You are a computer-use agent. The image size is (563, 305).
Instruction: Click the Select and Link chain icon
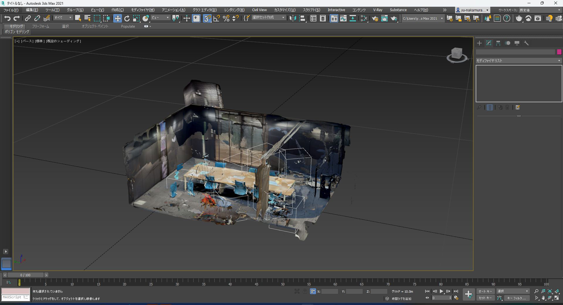[28, 18]
